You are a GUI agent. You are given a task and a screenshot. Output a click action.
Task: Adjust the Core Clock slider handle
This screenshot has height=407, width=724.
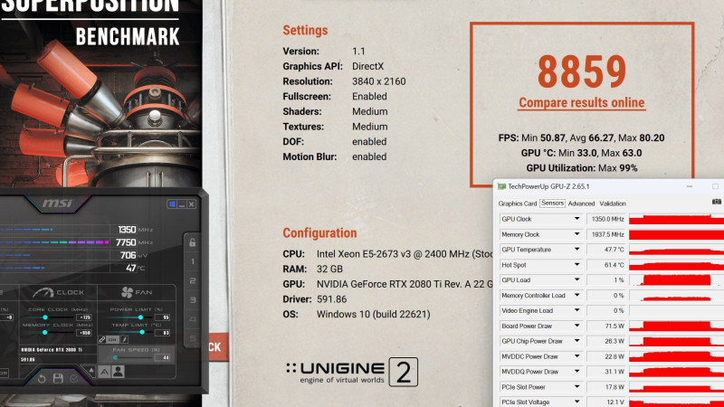[x=45, y=317]
